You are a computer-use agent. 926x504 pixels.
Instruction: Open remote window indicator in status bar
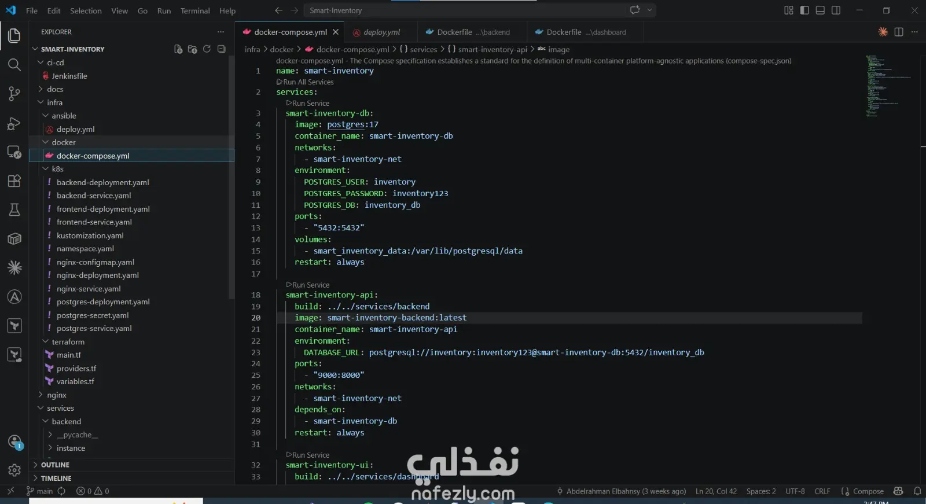10,491
